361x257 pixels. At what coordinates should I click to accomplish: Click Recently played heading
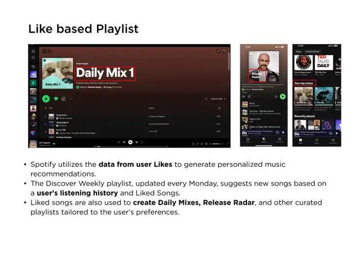coord(305,116)
